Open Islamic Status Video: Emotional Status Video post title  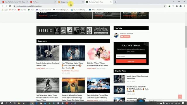[x=48, y=64]
